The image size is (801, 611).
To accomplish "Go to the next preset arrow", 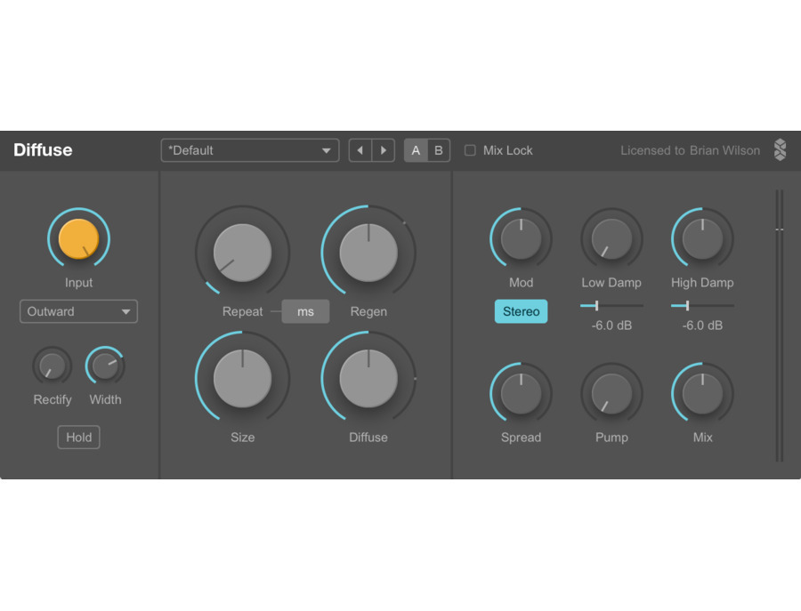I will (x=383, y=150).
